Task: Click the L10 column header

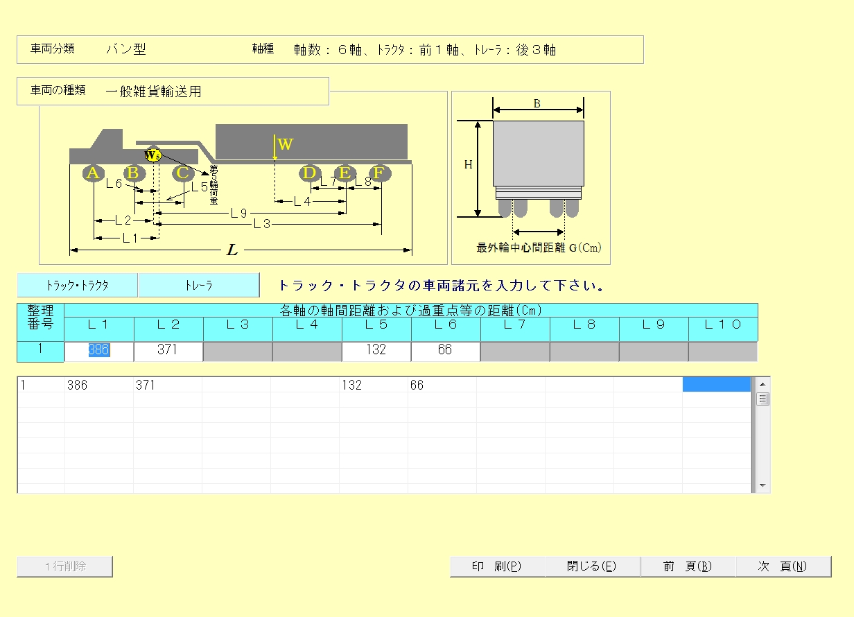Action: point(723,329)
